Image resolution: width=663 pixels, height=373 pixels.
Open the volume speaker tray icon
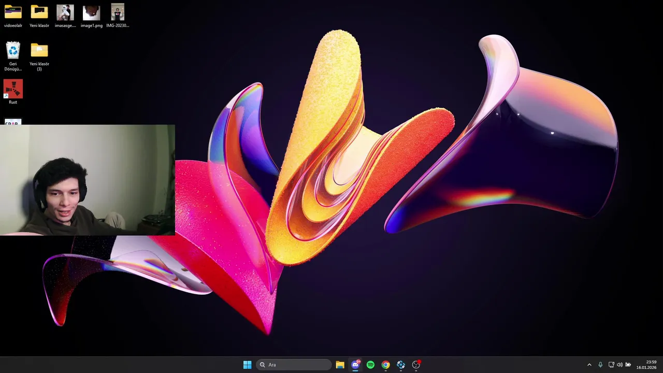[x=619, y=365]
